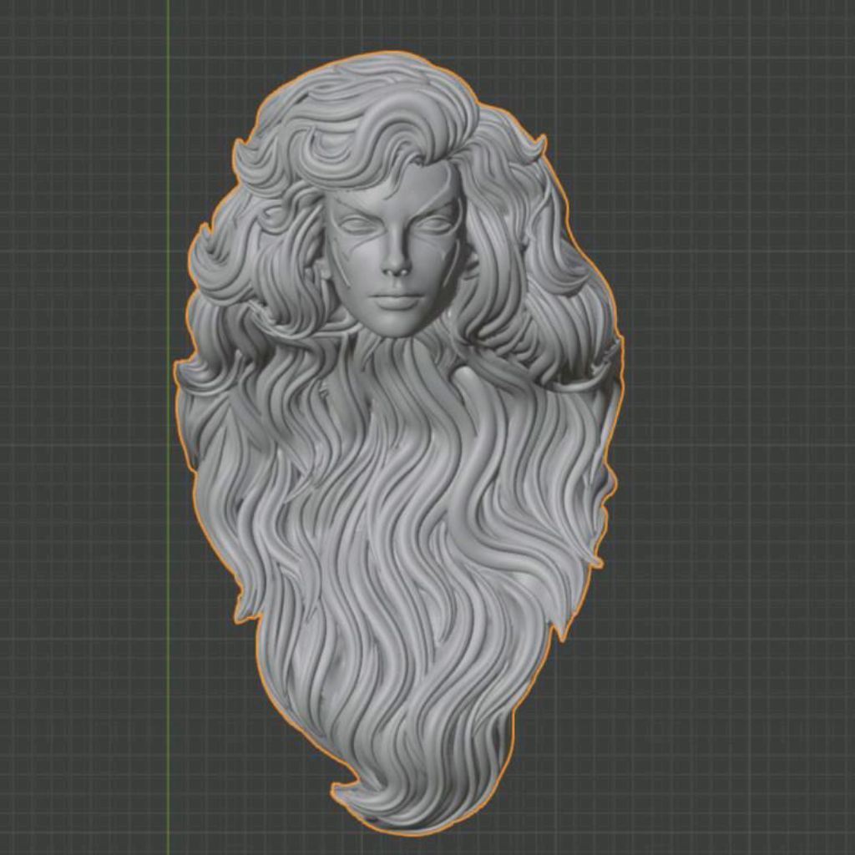855x855 pixels.
Task: Click the pointed hair tuft at upper left
Action: point(243,150)
